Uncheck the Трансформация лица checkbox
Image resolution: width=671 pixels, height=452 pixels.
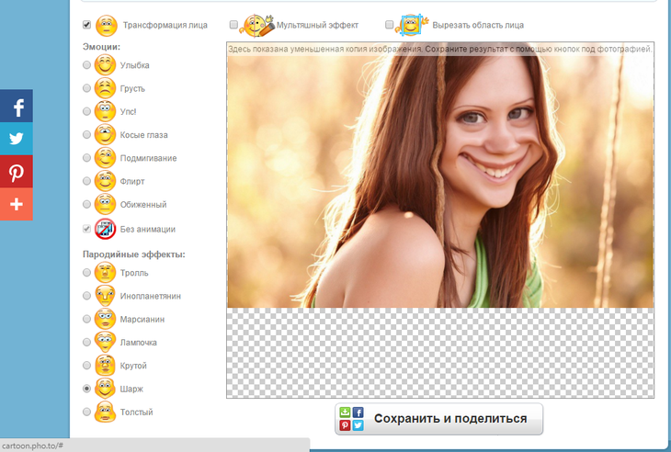[87, 25]
